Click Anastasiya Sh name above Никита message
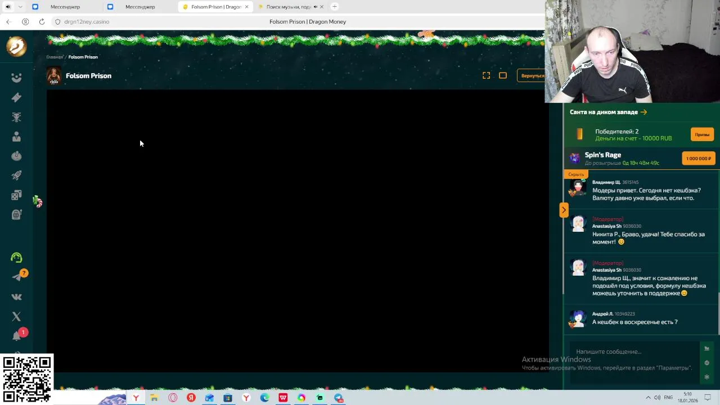Viewport: 720px width, 405px height. pyautogui.click(x=606, y=226)
